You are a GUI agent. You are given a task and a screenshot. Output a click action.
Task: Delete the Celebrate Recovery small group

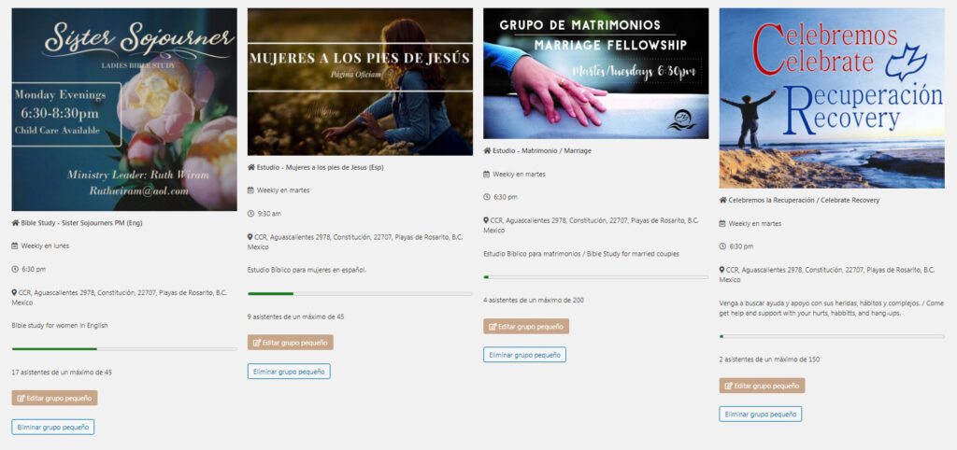point(761,414)
